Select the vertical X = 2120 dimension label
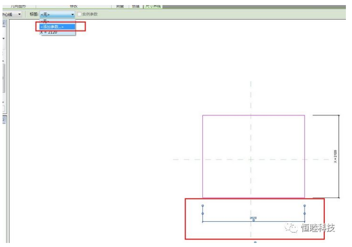The height and width of the screenshot is (247, 352). (x=335, y=156)
